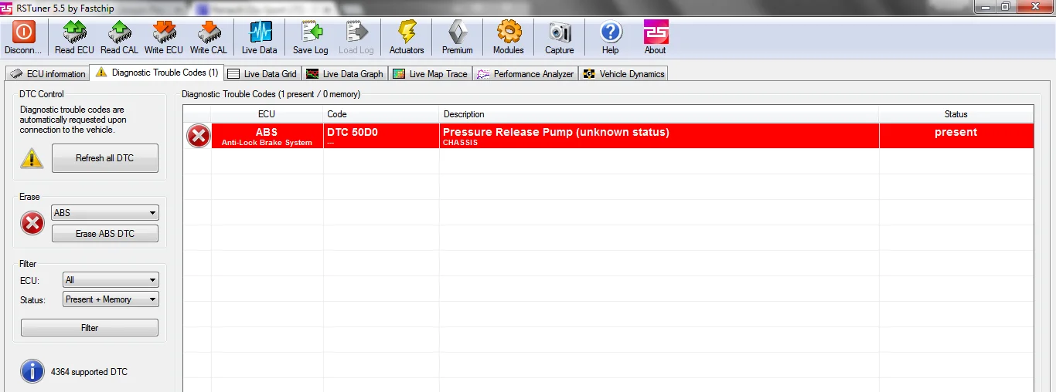Click the Erase ABS DTC button

[x=105, y=234]
